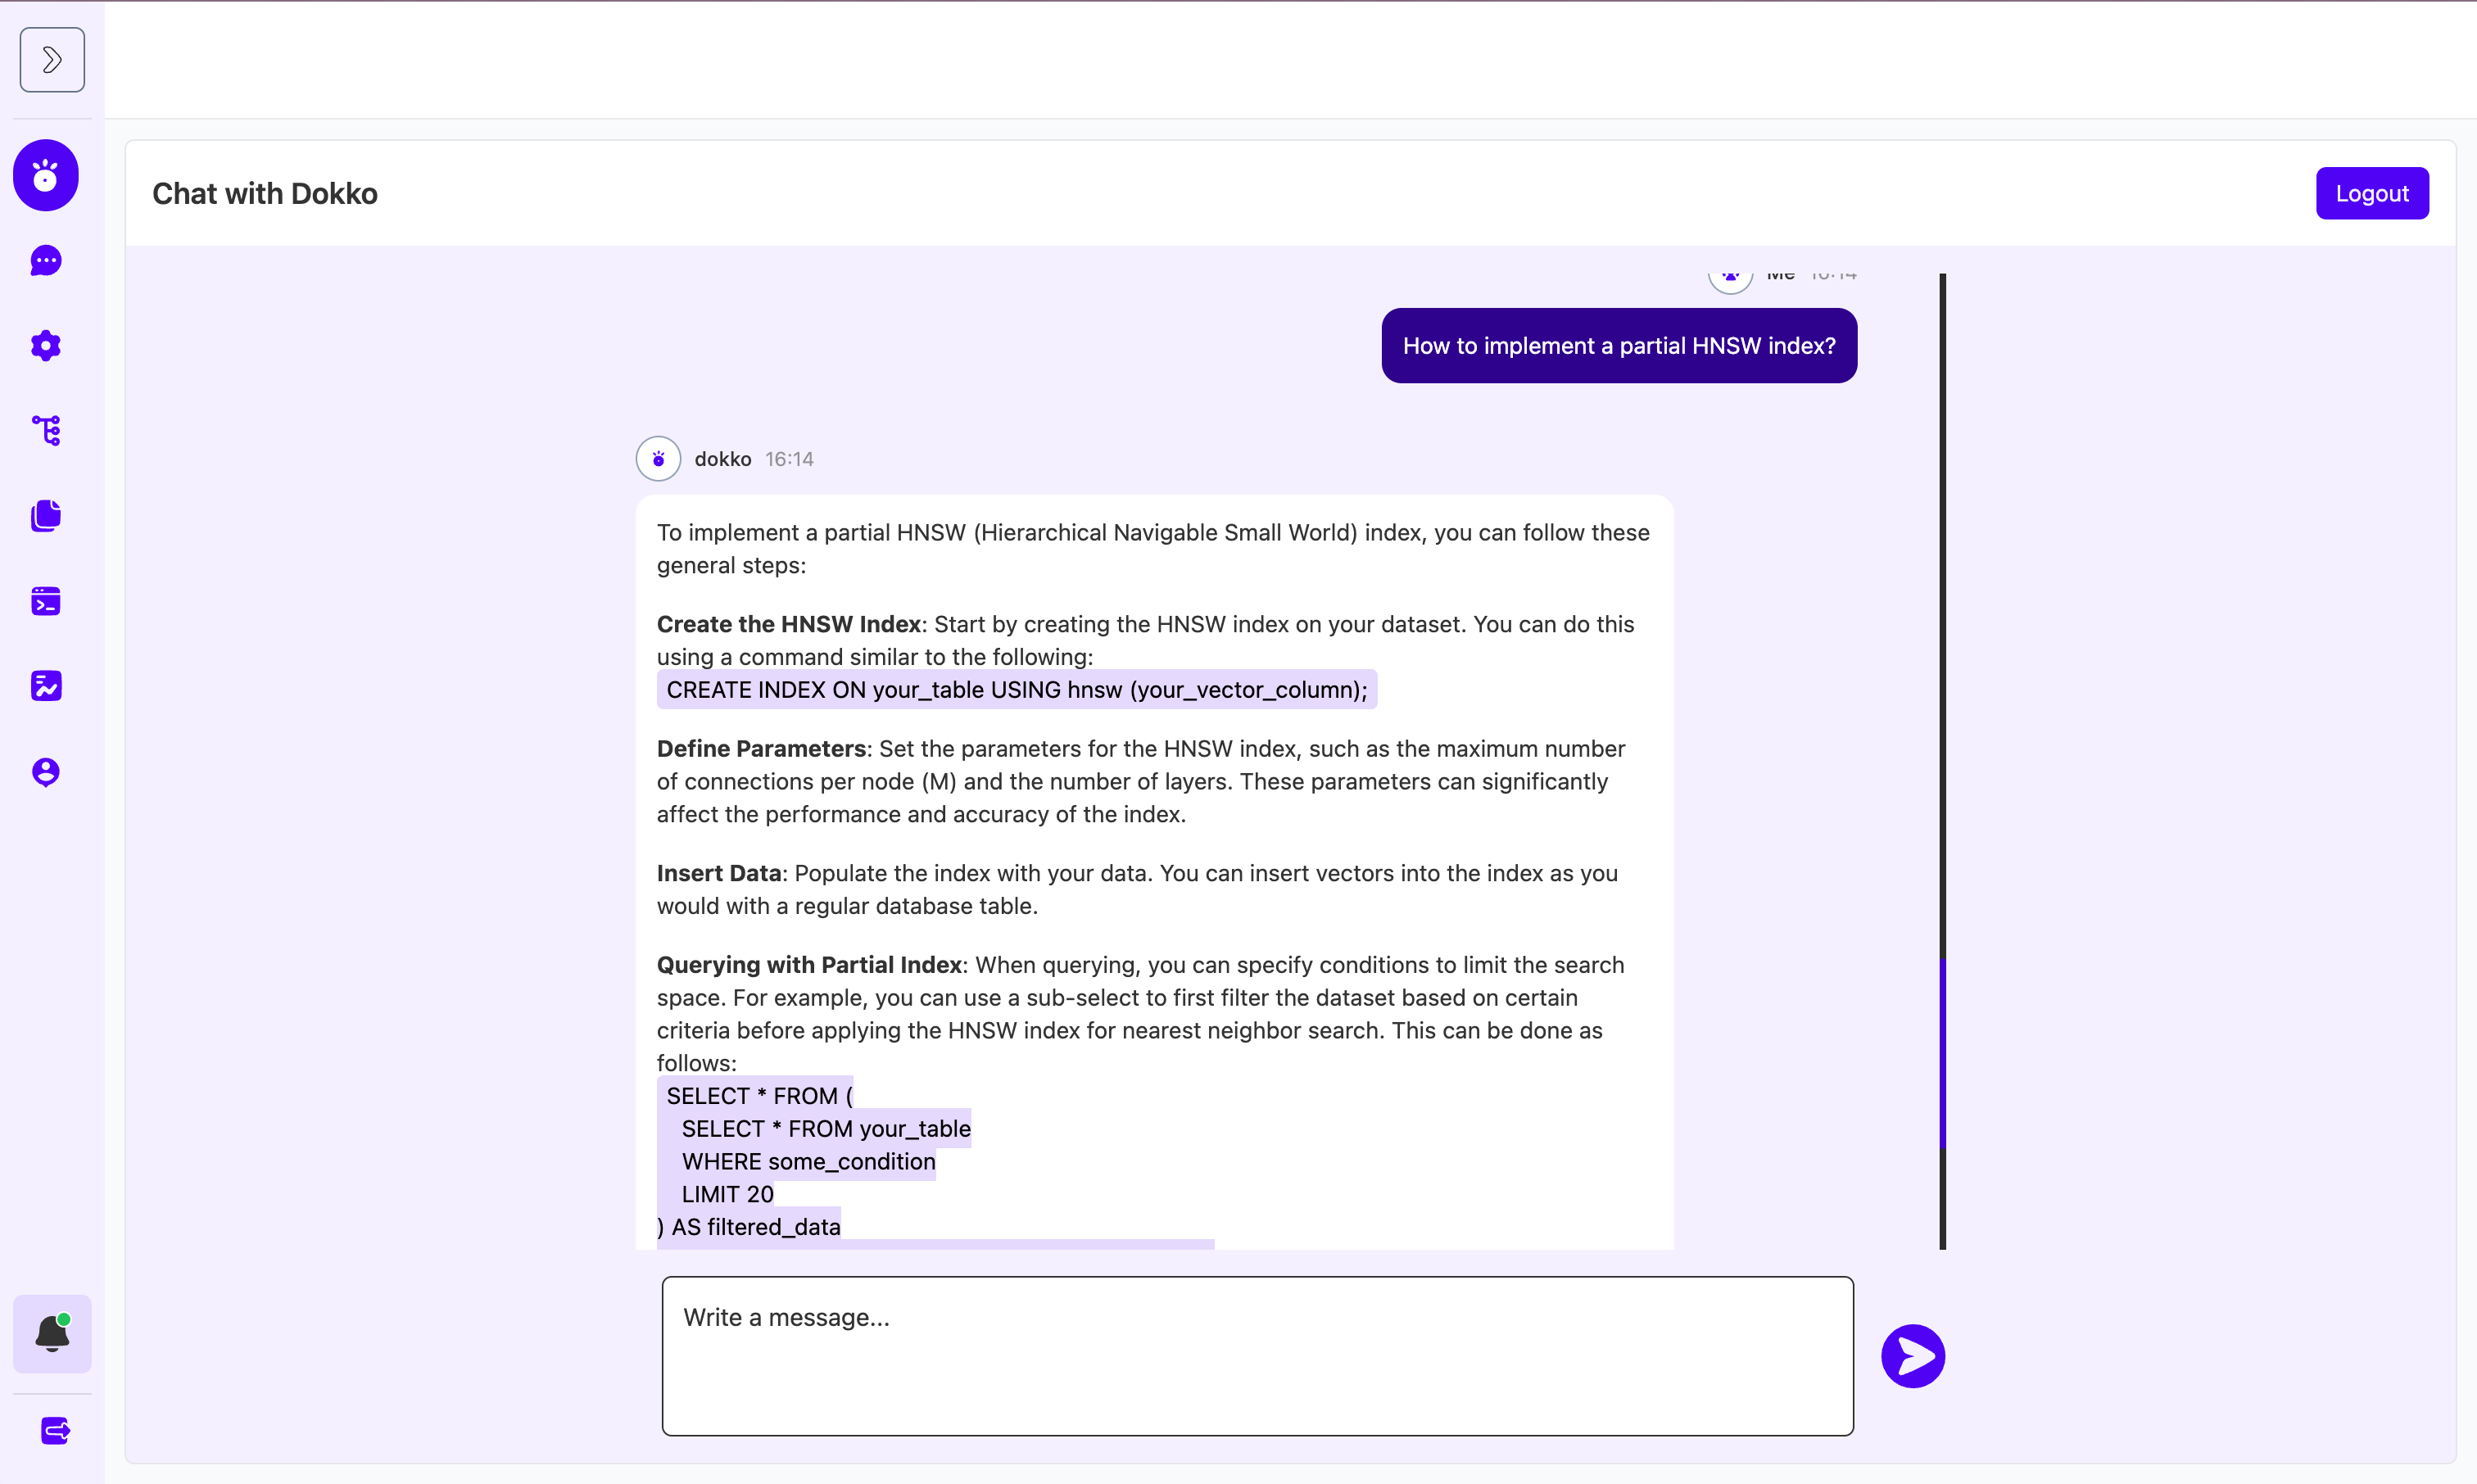Expand the sidebar with the chevron button
The width and height of the screenshot is (2477, 1484).
pos(52,60)
